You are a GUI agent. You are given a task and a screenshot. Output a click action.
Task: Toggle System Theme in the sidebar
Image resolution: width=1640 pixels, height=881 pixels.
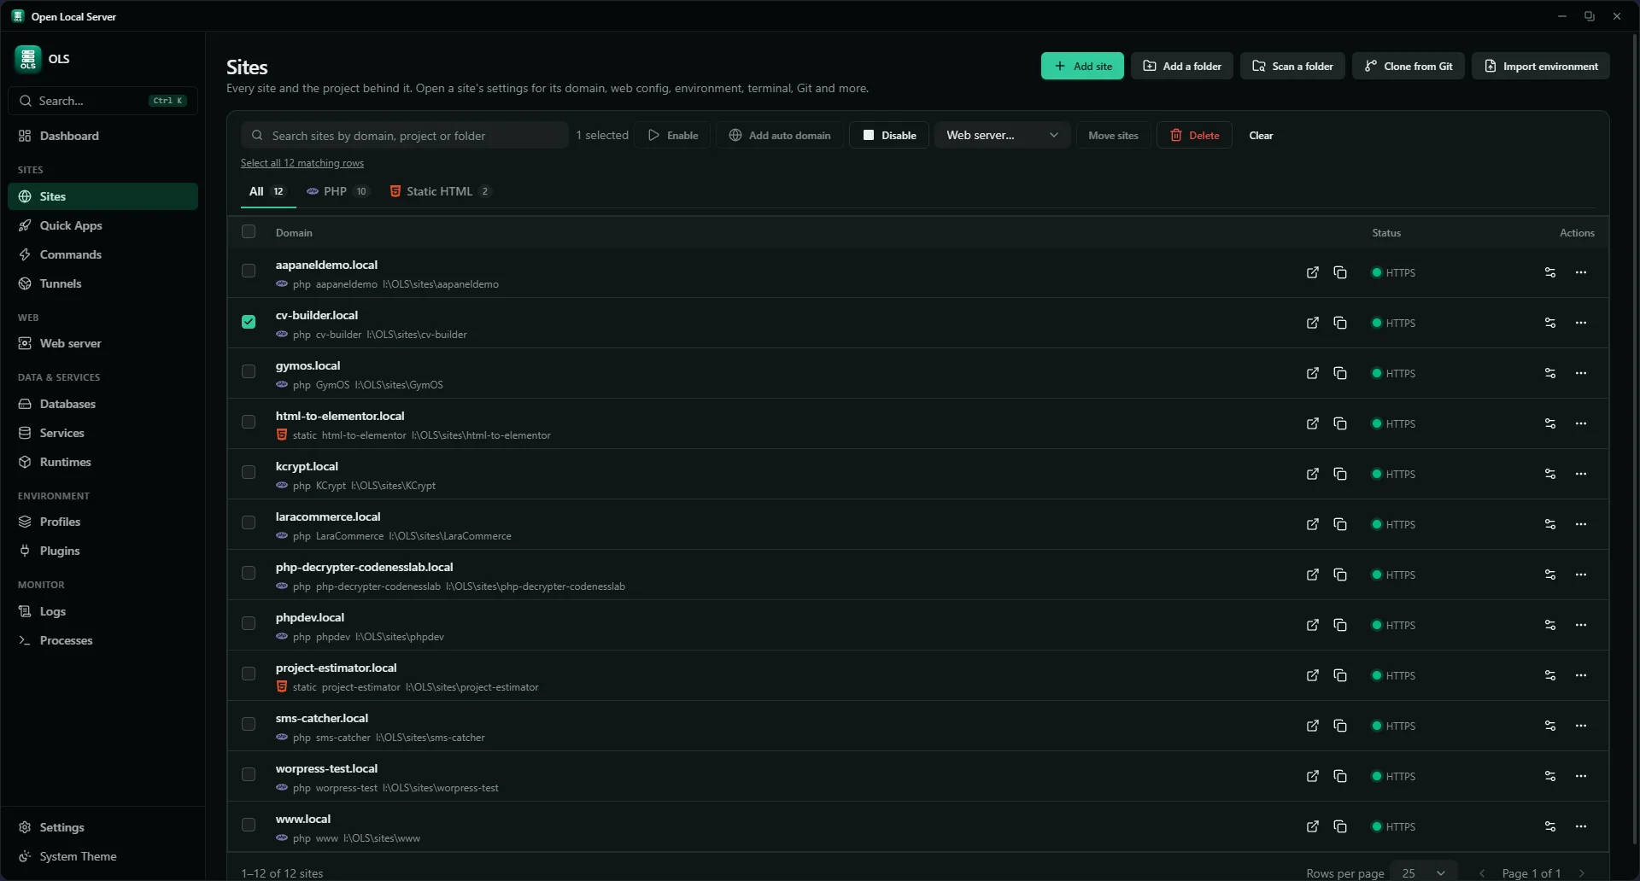click(102, 856)
